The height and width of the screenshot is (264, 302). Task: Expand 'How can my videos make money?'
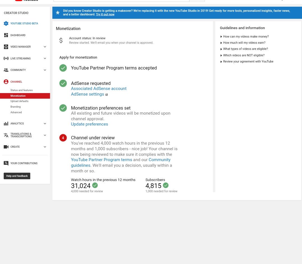pos(244,36)
